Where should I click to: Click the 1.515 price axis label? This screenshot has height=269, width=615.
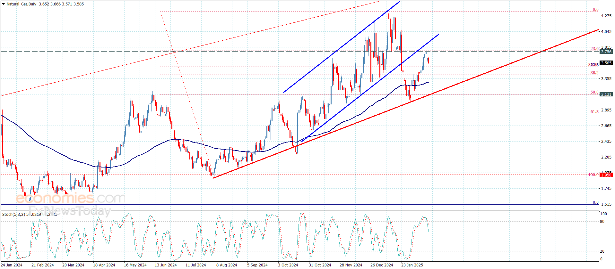[x=606, y=204]
